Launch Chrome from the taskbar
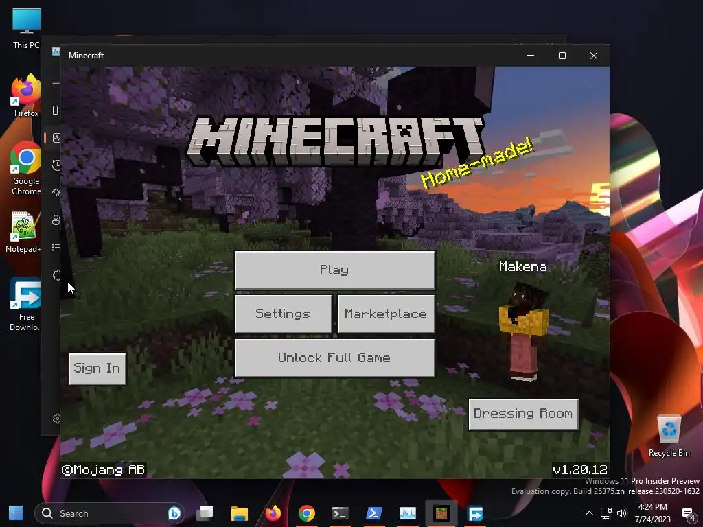Image resolution: width=703 pixels, height=527 pixels. click(307, 513)
